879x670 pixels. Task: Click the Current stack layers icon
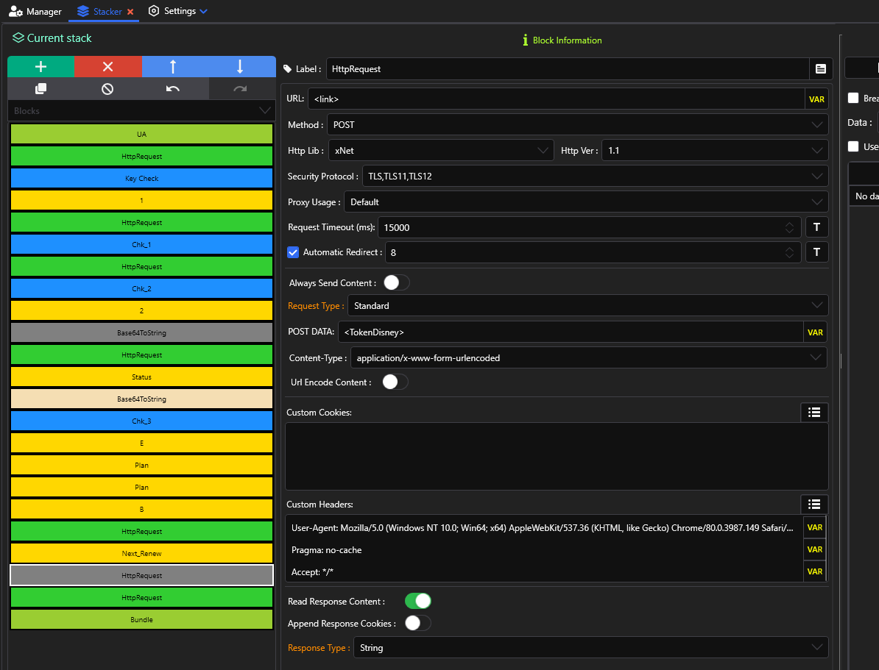(18, 38)
